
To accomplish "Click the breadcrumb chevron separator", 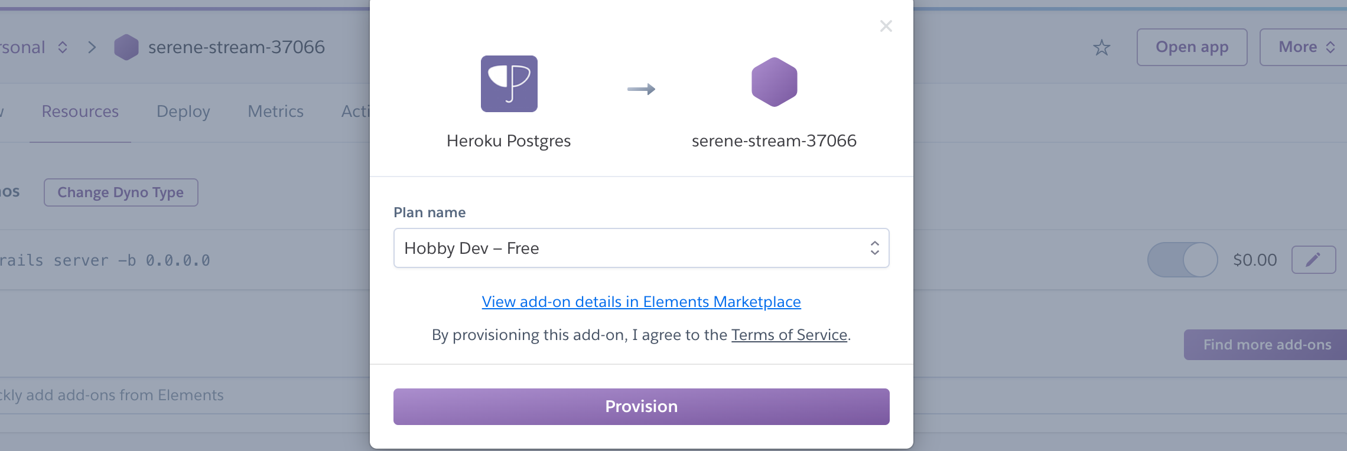I will [x=92, y=47].
